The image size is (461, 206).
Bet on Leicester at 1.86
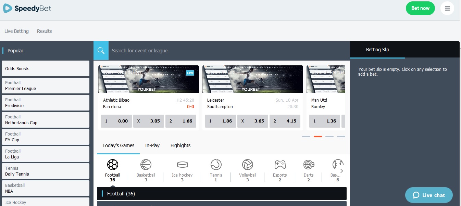[x=221, y=121]
